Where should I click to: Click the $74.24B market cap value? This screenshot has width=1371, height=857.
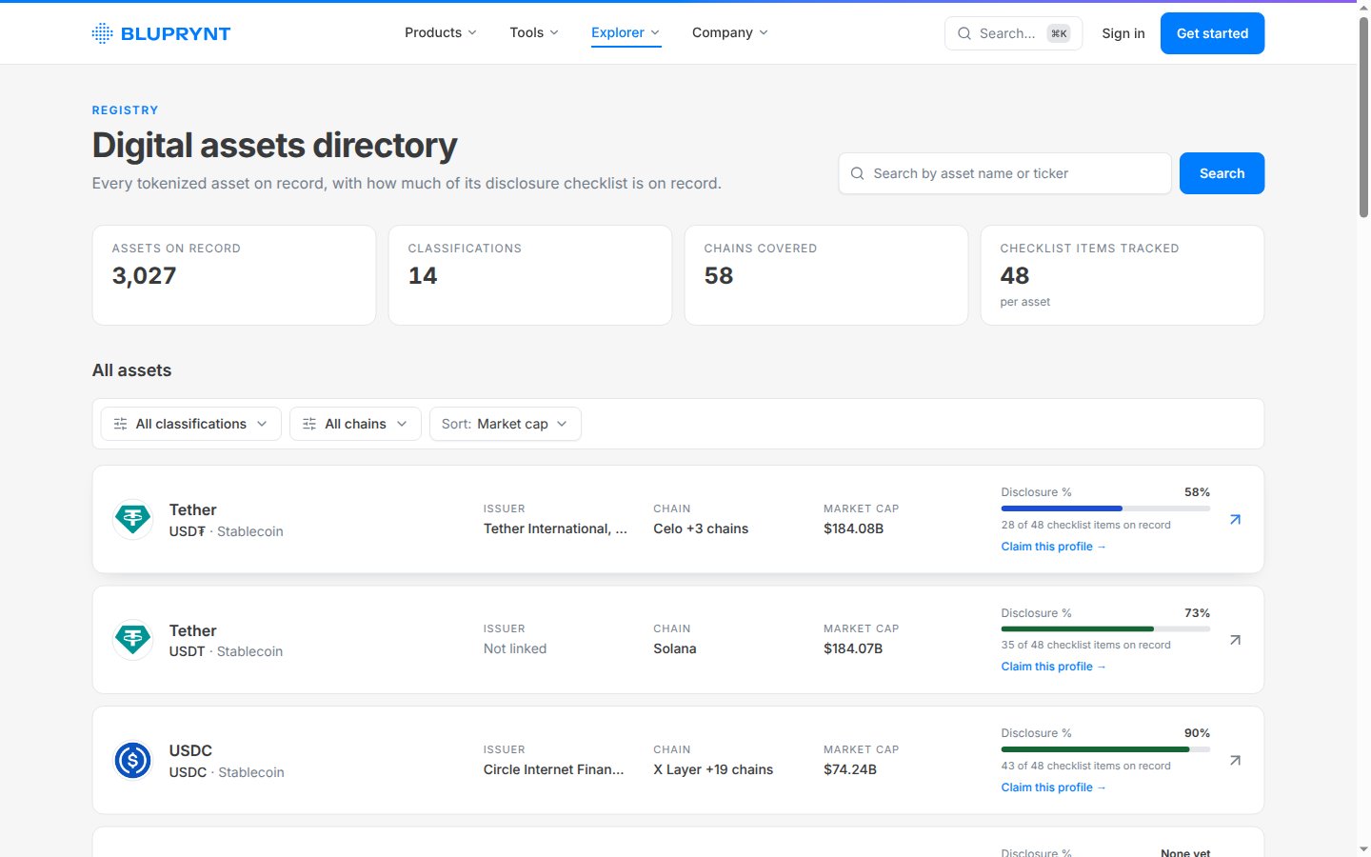(x=850, y=769)
